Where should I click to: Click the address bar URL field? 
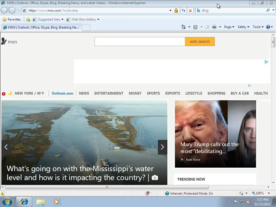tap(96, 11)
